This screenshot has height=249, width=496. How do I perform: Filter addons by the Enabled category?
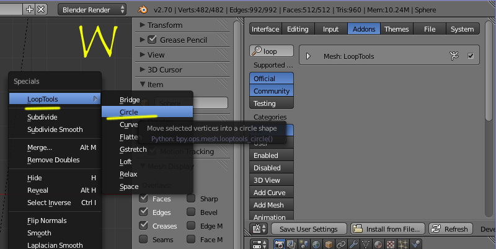pos(272,155)
